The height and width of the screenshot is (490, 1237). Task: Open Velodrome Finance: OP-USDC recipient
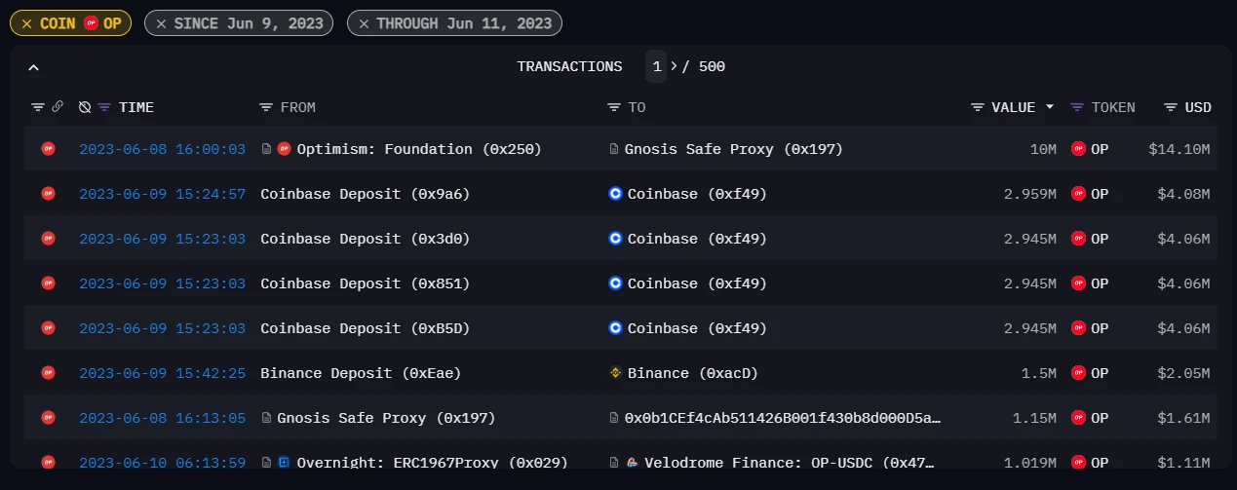(x=790, y=463)
